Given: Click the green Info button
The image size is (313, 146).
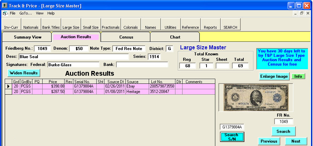Looking at the screenshot, I should (x=298, y=76).
